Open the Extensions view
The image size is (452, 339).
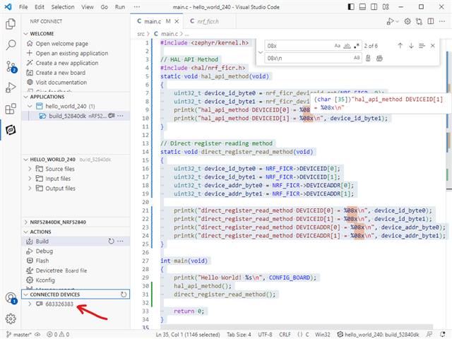(x=11, y=109)
